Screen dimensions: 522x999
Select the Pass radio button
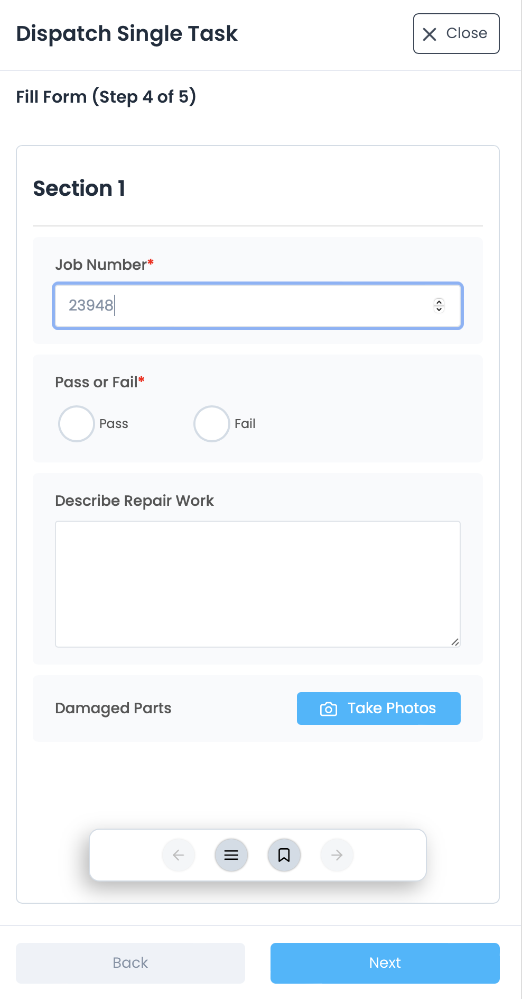coord(76,423)
